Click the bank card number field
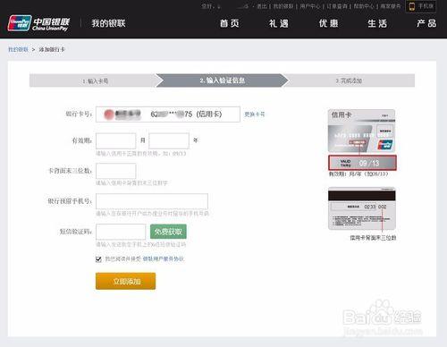Image resolution: width=447 pixels, height=347 pixels. click(168, 114)
